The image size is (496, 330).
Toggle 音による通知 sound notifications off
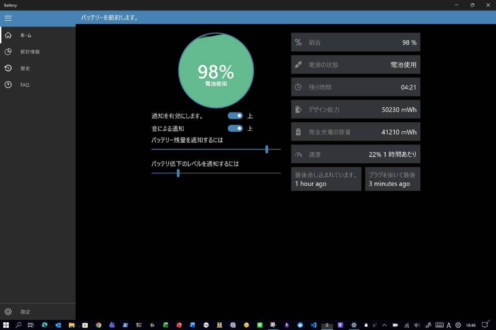tap(235, 129)
